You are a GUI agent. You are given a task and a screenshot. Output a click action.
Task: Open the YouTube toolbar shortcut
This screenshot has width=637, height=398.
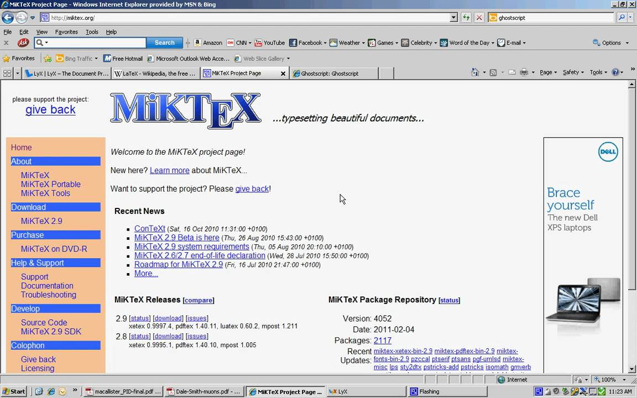(270, 43)
